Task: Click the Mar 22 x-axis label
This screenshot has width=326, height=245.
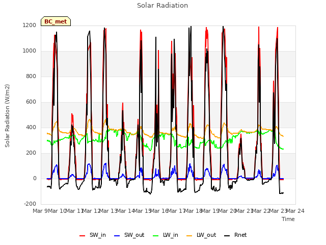Action: [261, 211]
